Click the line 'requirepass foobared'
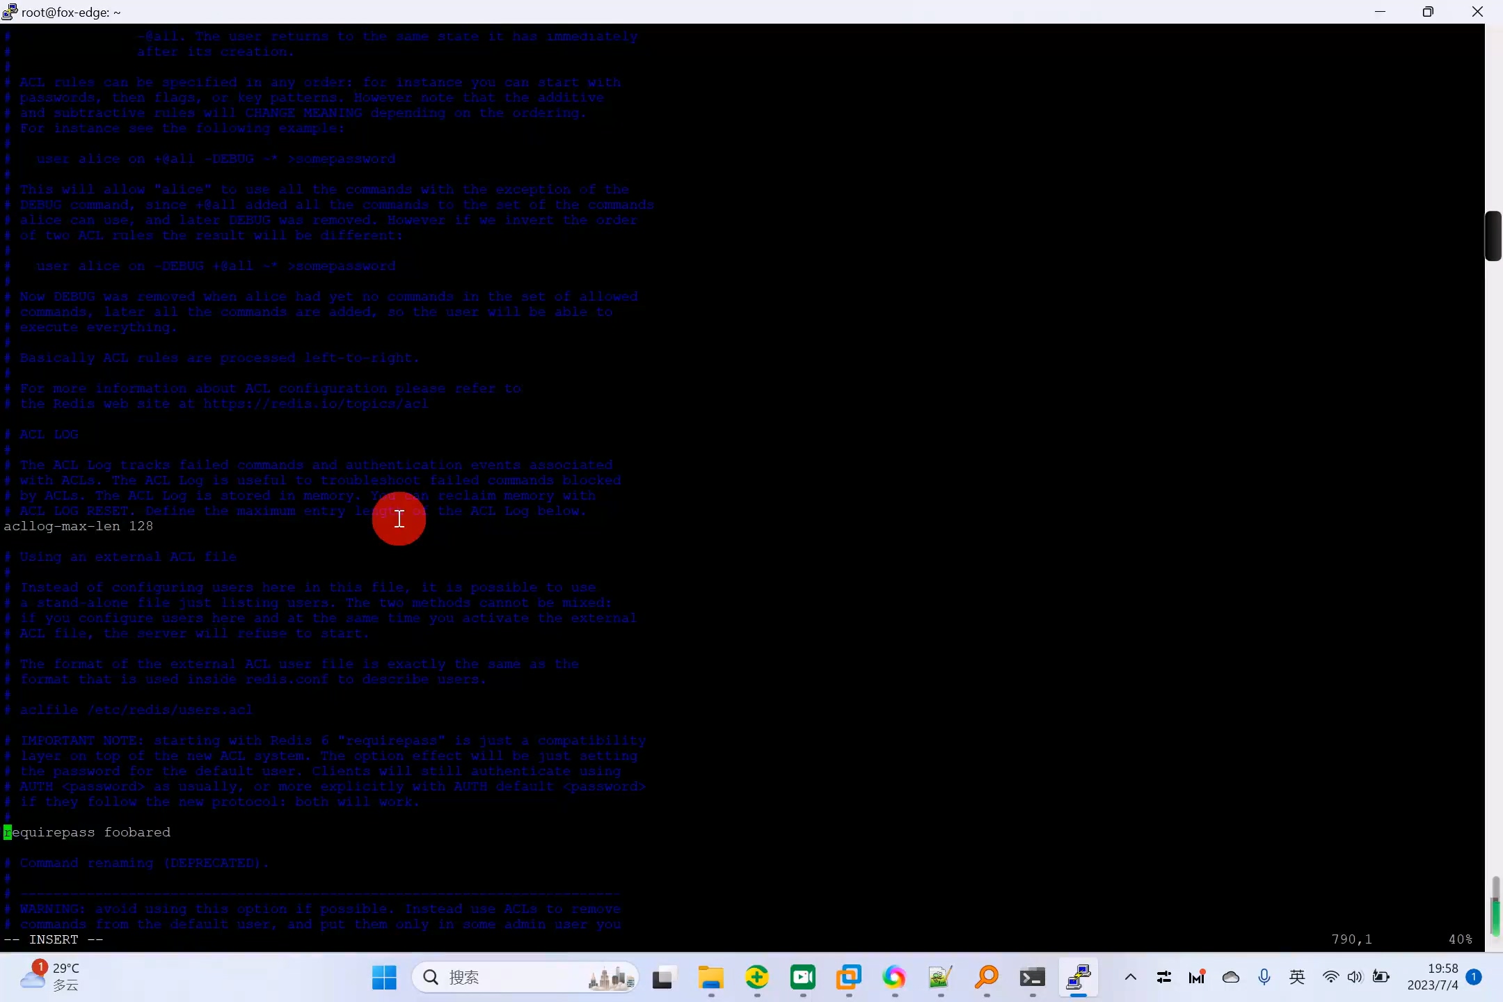Viewport: 1503px width, 1002px height. (x=87, y=832)
